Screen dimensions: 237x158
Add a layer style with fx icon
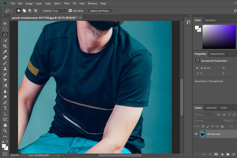[x=210, y=154]
